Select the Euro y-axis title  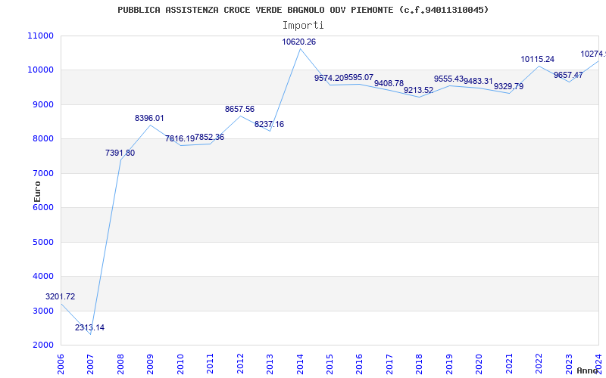coord(37,191)
